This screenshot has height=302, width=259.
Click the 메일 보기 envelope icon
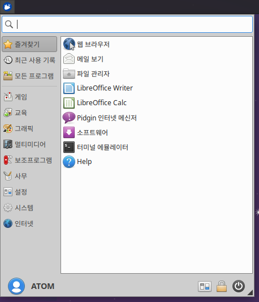point(69,59)
